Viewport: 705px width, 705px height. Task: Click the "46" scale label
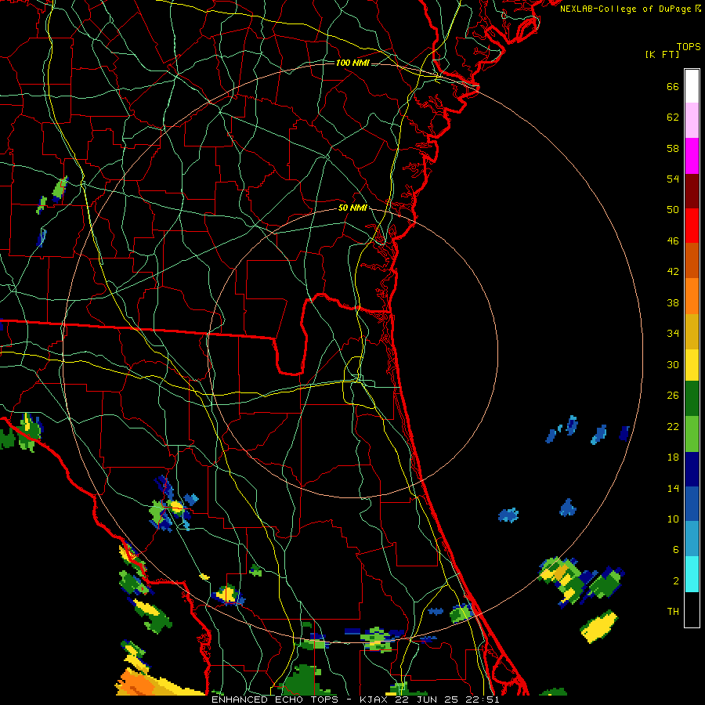(673, 241)
